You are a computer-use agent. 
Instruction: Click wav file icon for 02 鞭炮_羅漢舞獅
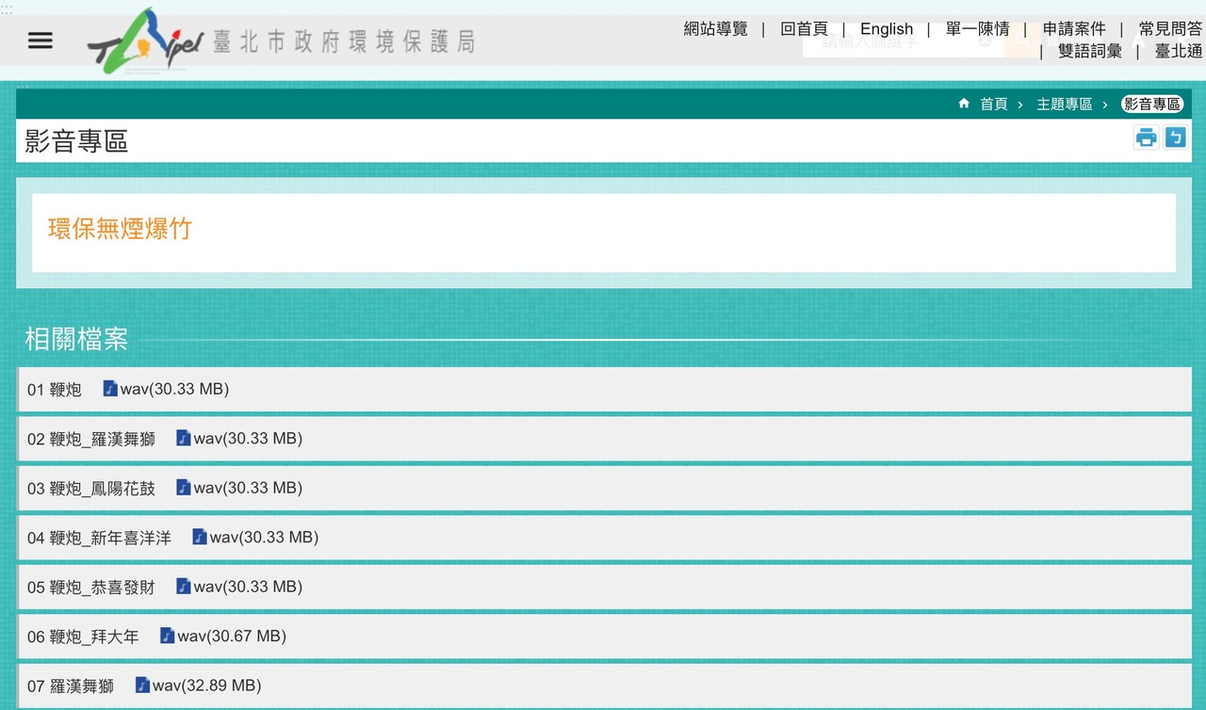tap(184, 438)
